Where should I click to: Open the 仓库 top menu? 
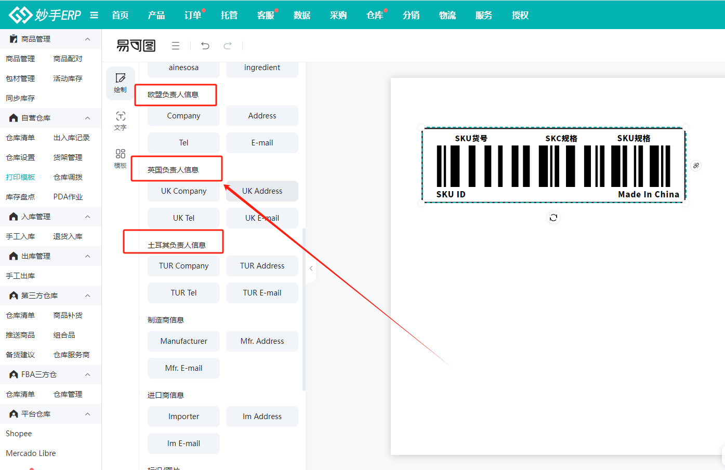coord(375,15)
